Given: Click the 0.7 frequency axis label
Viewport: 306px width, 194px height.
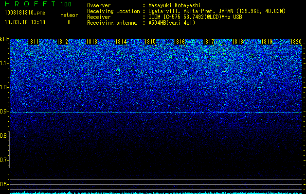Looking at the screenshot, I should (4, 160).
